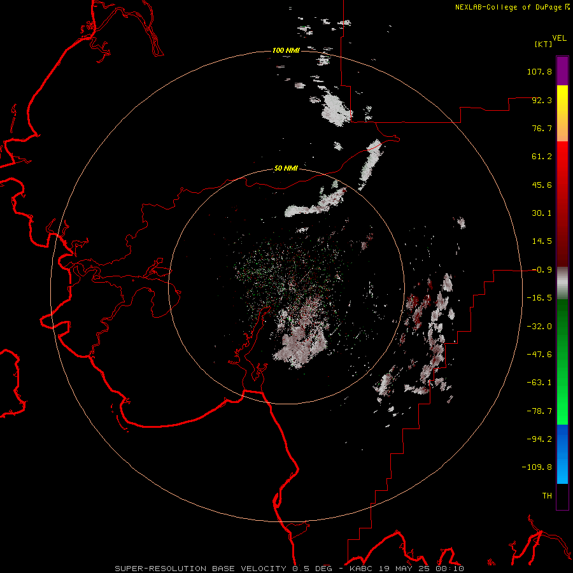Click the TH threshold label

tap(547, 496)
